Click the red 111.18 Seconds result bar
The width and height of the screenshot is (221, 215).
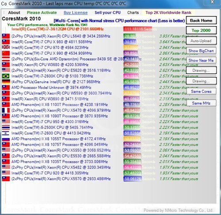137,29
